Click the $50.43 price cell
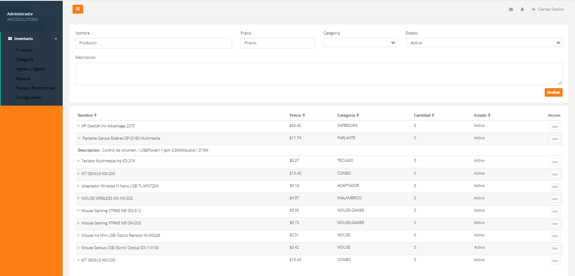The image size is (575, 276). (295, 126)
